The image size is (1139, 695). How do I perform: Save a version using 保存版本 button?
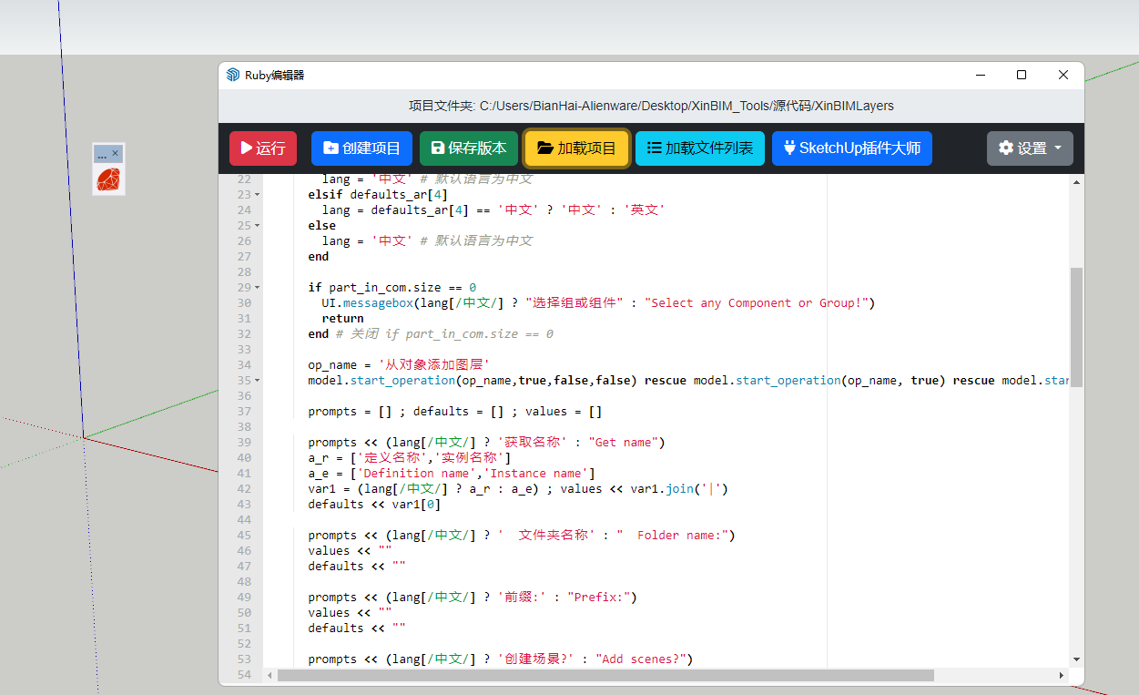468,148
